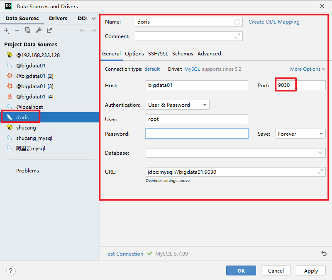Screen dimensions: 332x280
Task: Select the shucang_mysql data source
Action: [50, 138]
